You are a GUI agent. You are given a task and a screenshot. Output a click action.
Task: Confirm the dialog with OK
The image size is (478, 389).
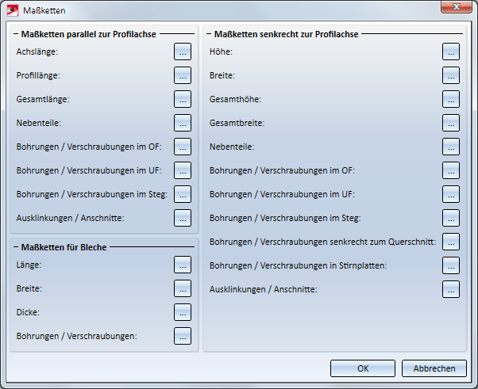[x=363, y=368]
